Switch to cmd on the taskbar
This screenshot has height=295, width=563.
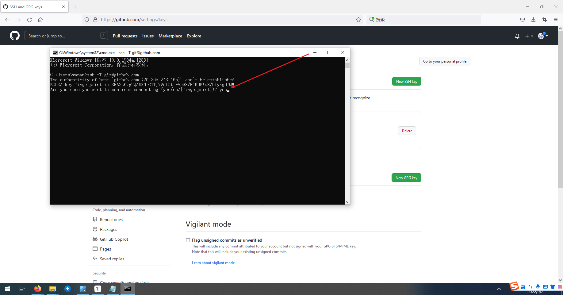pos(128,289)
